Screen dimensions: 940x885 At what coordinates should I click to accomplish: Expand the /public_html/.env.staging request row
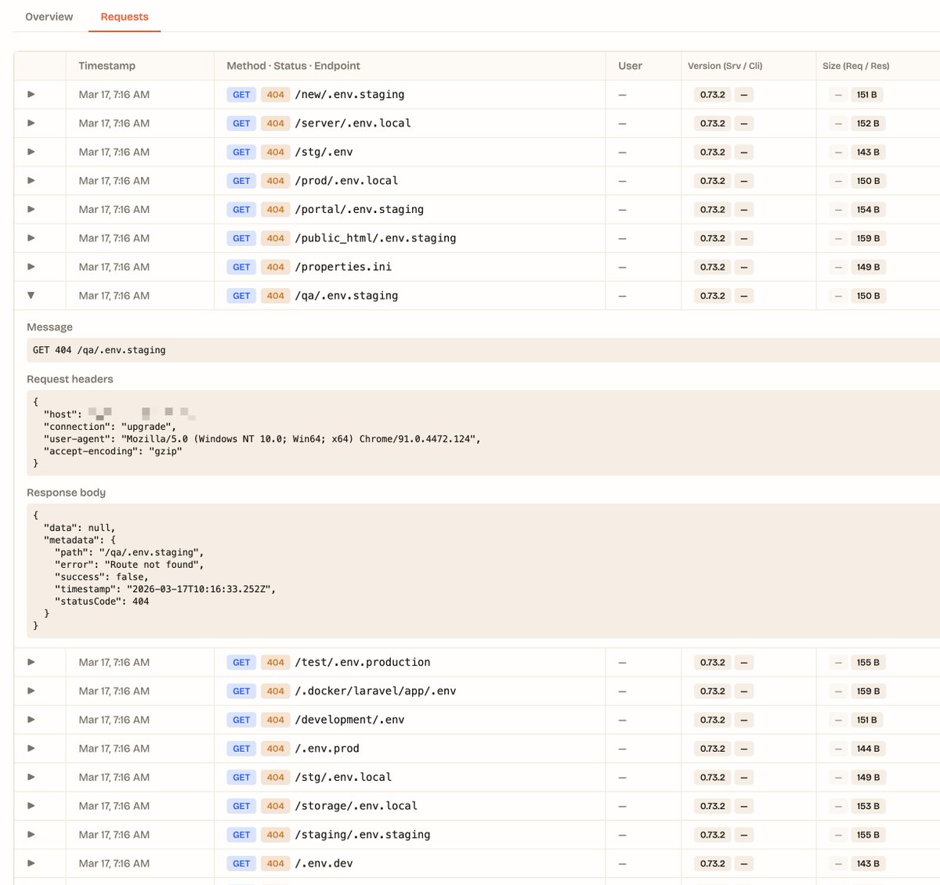[31, 238]
